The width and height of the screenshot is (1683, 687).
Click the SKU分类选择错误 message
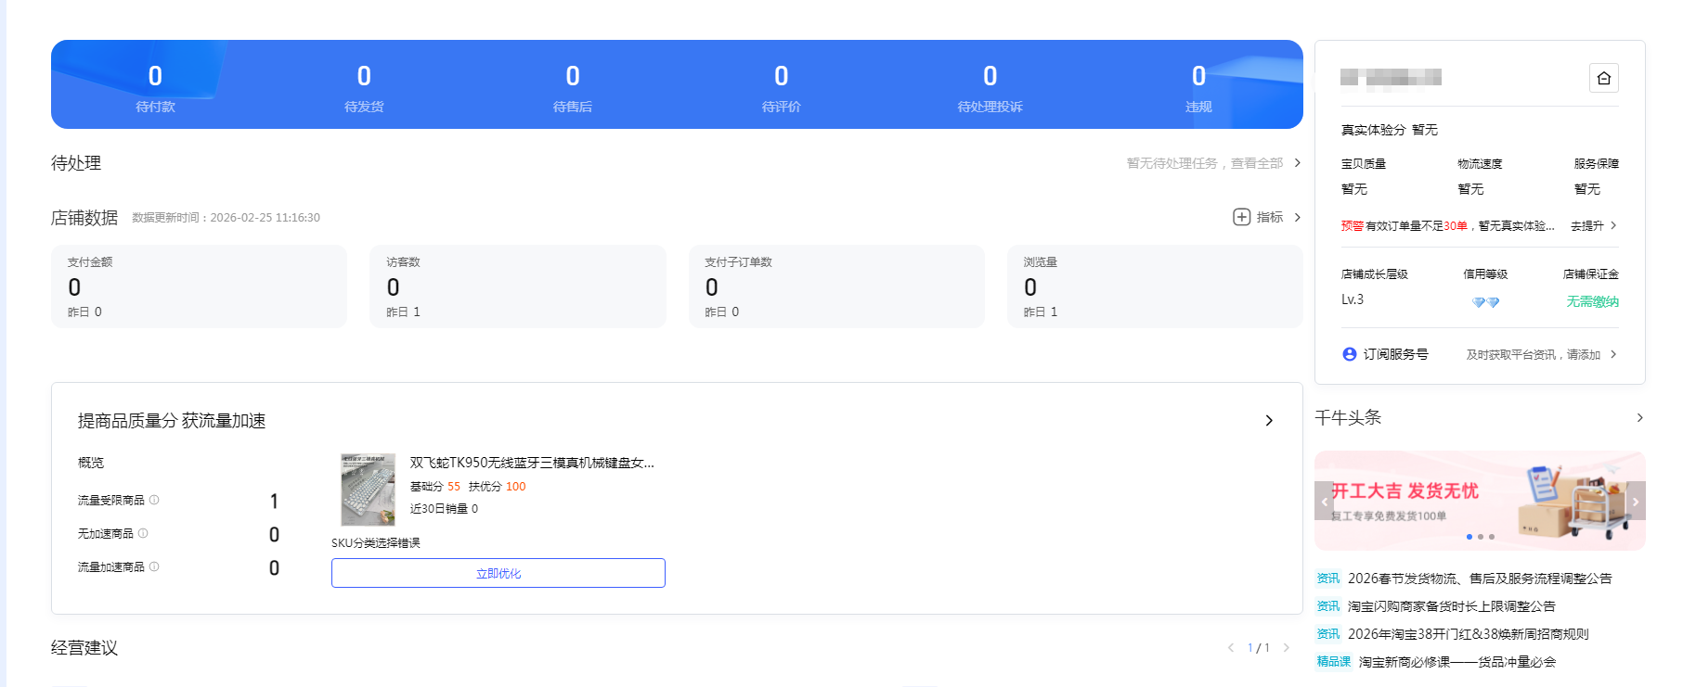pos(376,542)
